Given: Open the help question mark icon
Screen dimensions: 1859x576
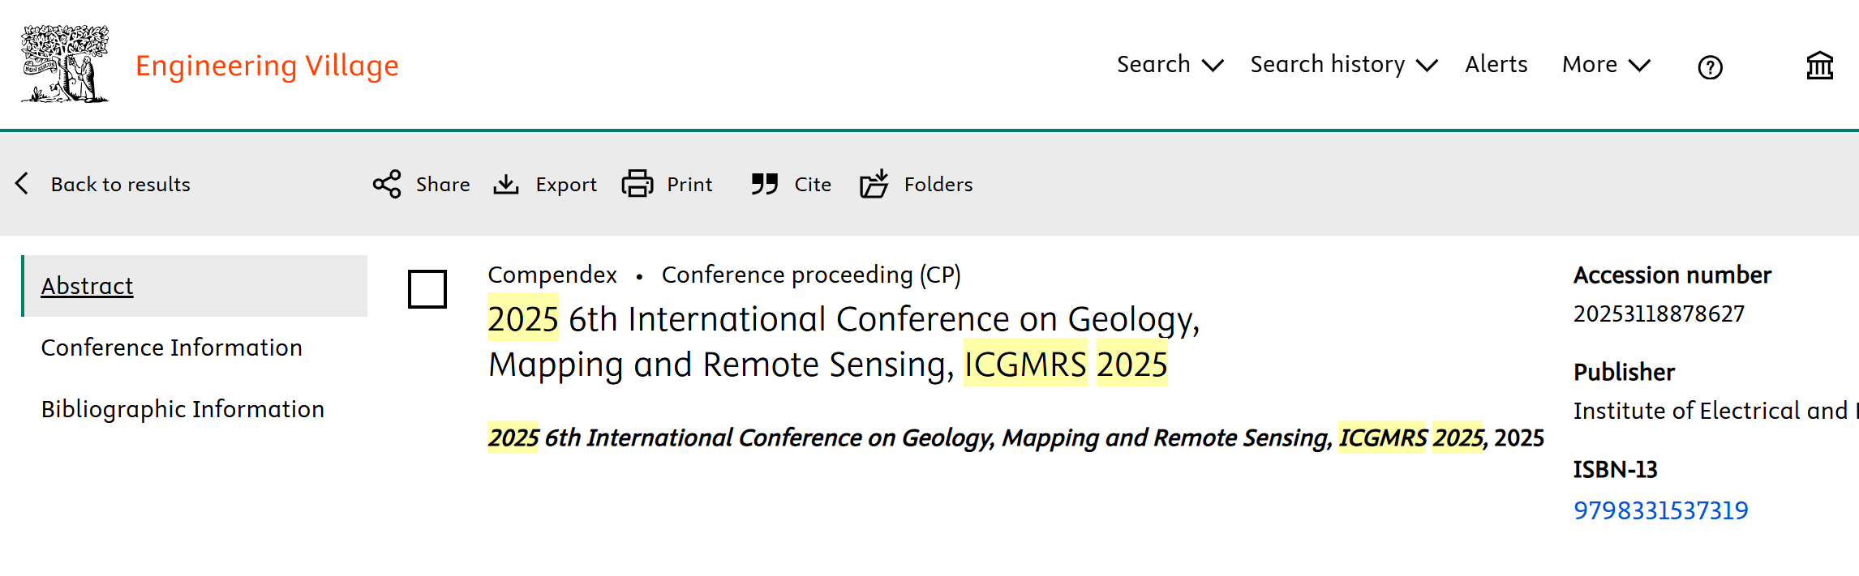Looking at the screenshot, I should [1710, 67].
